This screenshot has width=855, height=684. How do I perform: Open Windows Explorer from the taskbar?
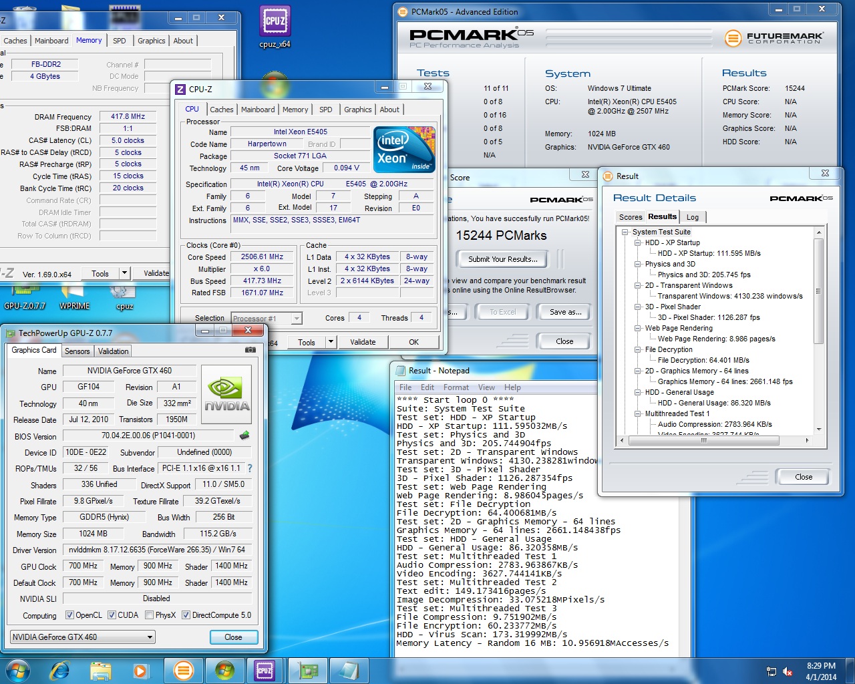click(x=100, y=671)
